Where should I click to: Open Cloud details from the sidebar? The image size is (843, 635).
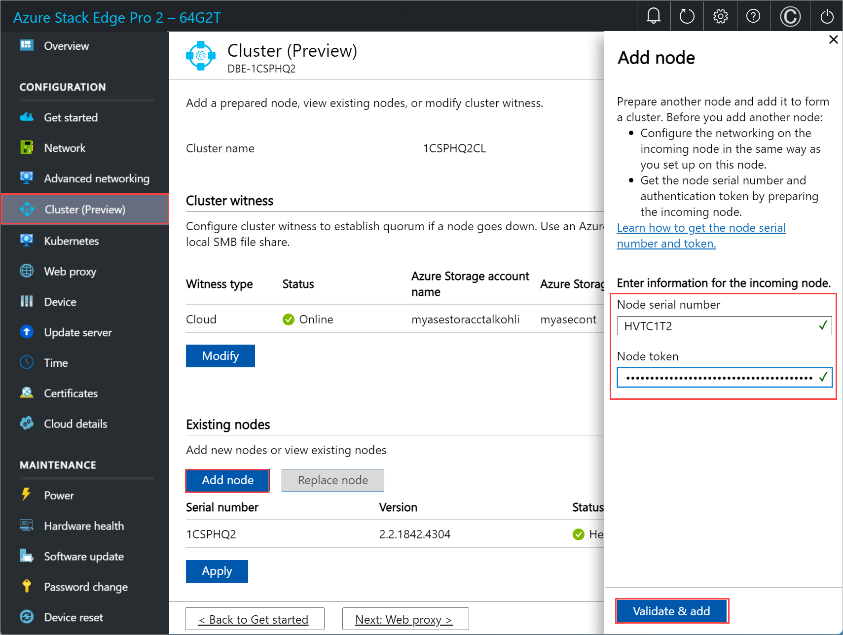click(x=75, y=423)
